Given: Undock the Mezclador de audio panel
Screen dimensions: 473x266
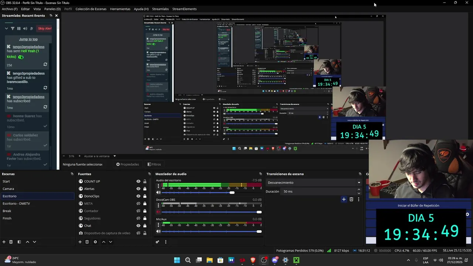Looking at the screenshot, I should click(261, 174).
